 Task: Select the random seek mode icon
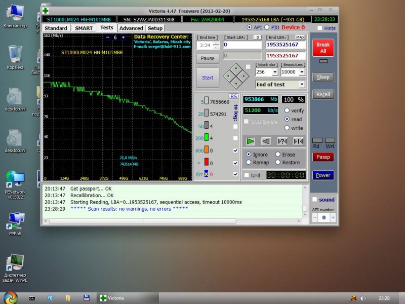click(x=282, y=141)
